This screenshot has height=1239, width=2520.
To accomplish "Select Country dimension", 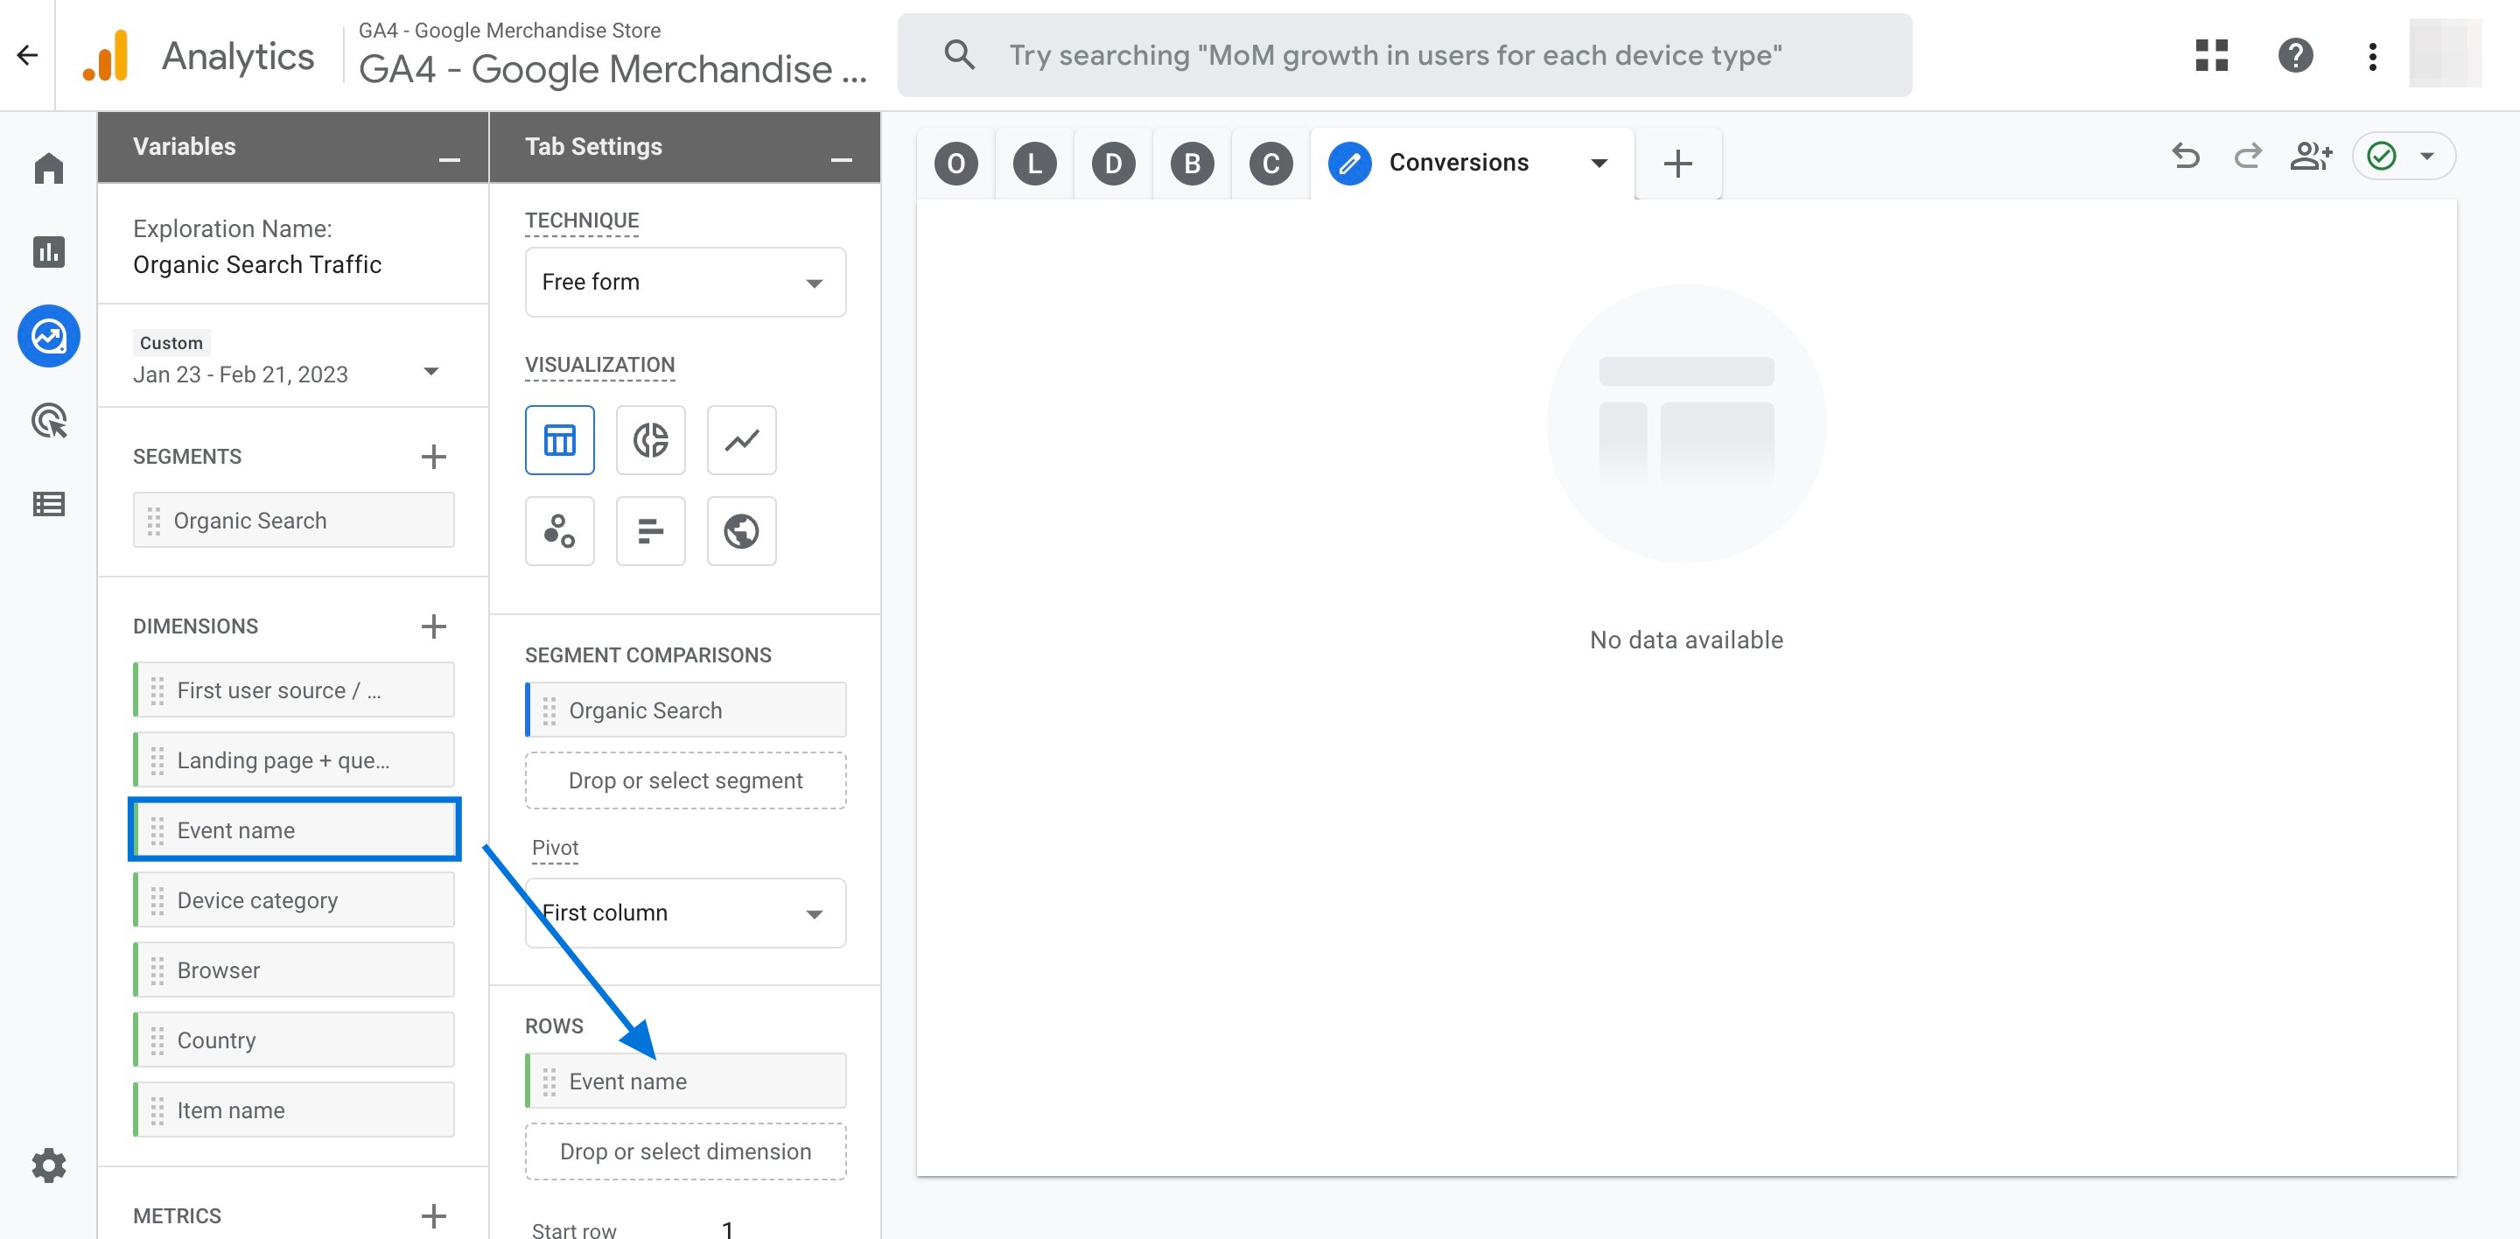I will (x=293, y=1039).
